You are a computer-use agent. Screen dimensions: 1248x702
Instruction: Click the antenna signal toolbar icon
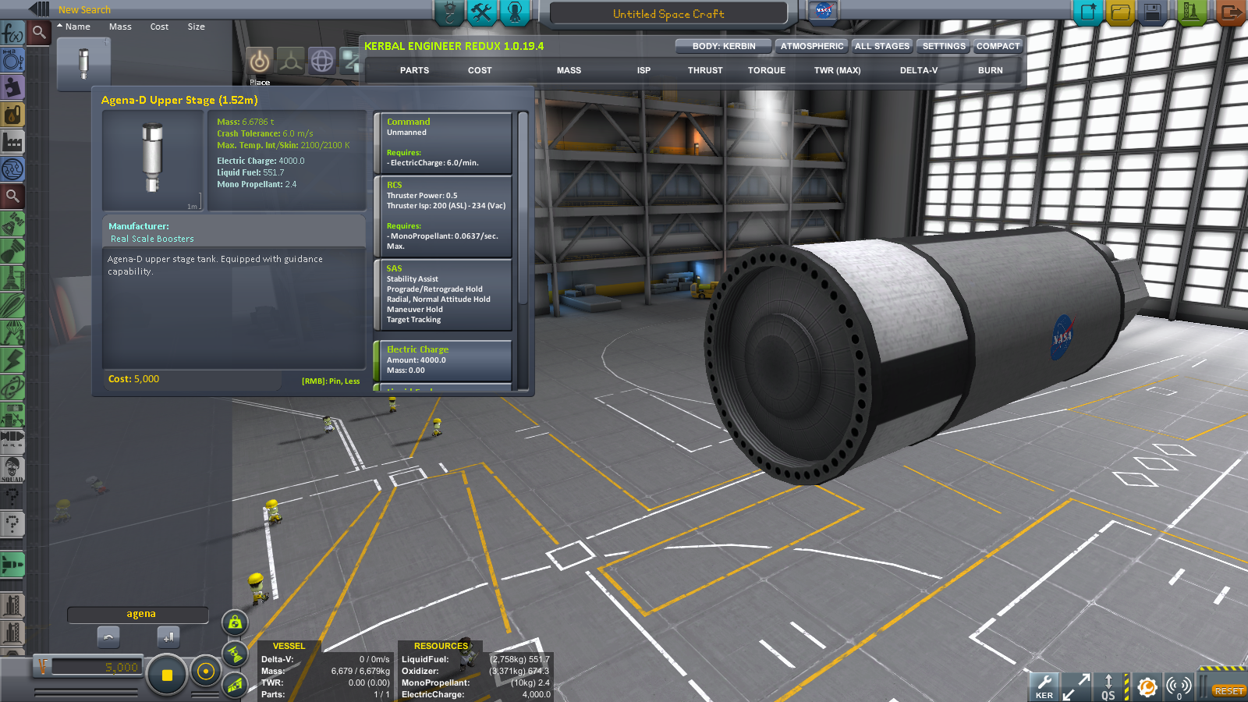tap(1179, 686)
